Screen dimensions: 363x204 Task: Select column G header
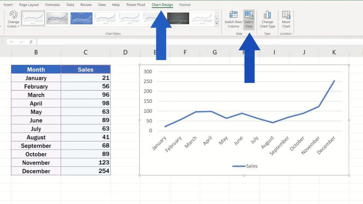coord(214,52)
